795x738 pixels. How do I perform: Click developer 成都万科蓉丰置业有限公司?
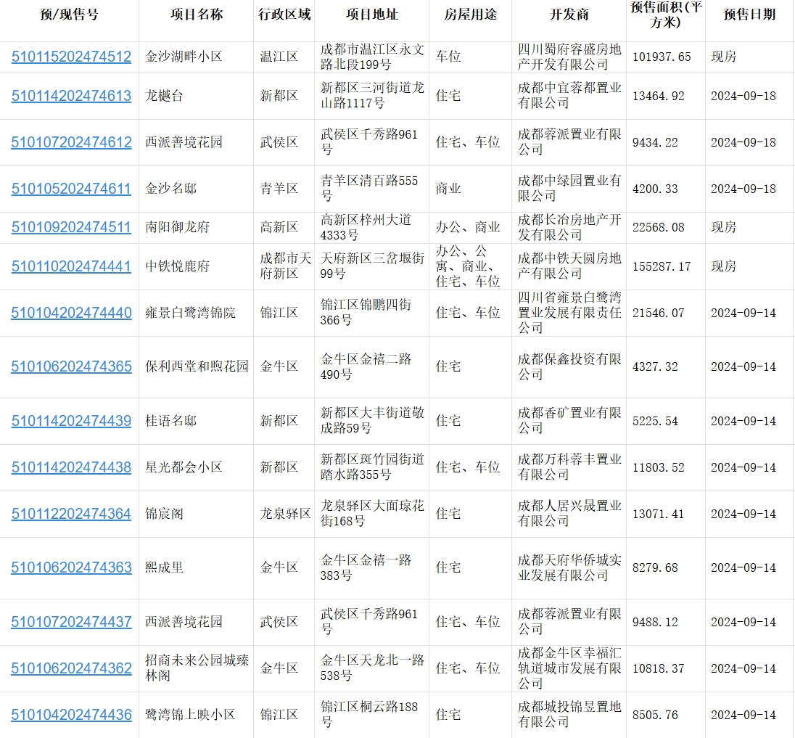[x=569, y=467]
